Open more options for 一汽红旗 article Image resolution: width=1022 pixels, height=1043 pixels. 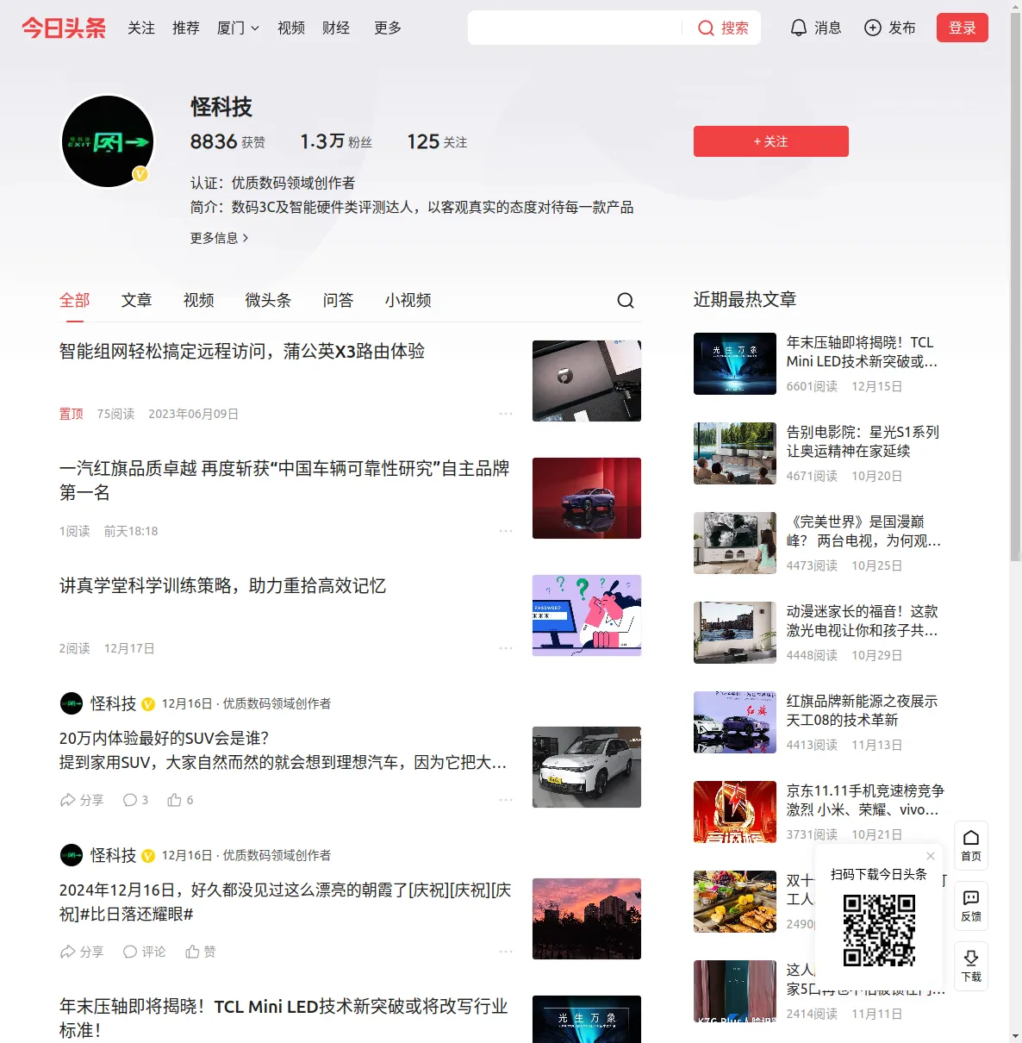[506, 531]
